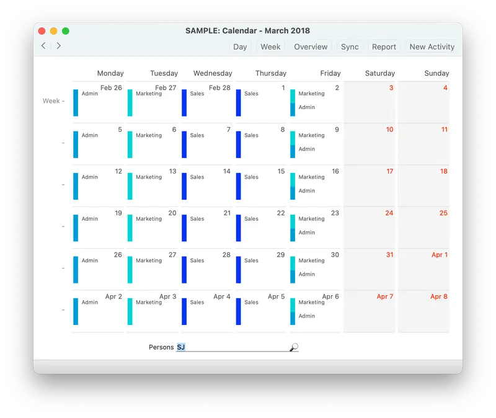Select Marketing activity on March 30
Viewport: 496px width, 418px height.
coord(311,260)
